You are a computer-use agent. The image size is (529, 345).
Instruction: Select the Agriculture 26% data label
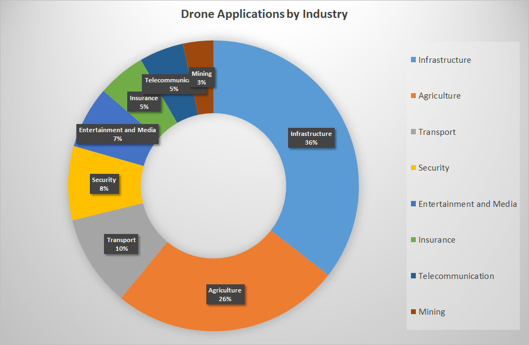[225, 295]
